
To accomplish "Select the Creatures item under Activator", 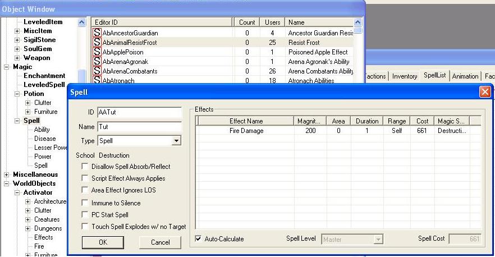I will click(47, 219).
